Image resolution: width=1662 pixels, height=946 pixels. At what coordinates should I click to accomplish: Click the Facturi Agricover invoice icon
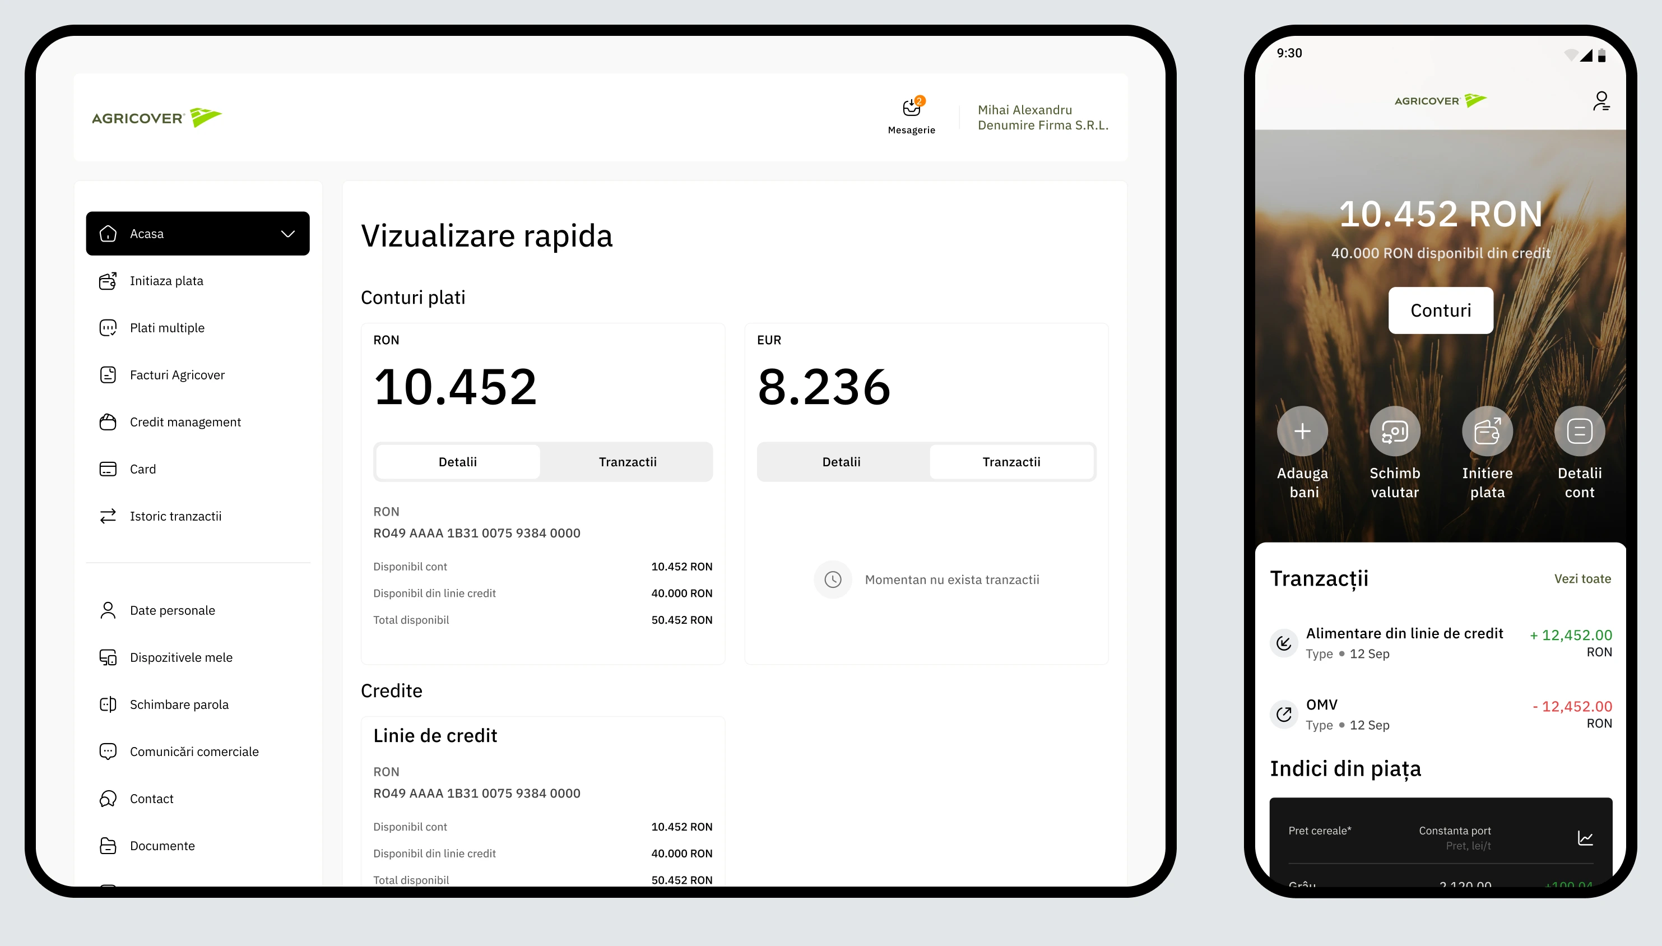tap(108, 375)
